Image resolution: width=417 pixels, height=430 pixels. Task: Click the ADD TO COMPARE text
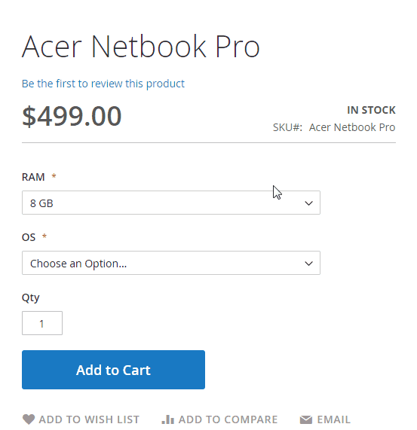pyautogui.click(x=228, y=419)
